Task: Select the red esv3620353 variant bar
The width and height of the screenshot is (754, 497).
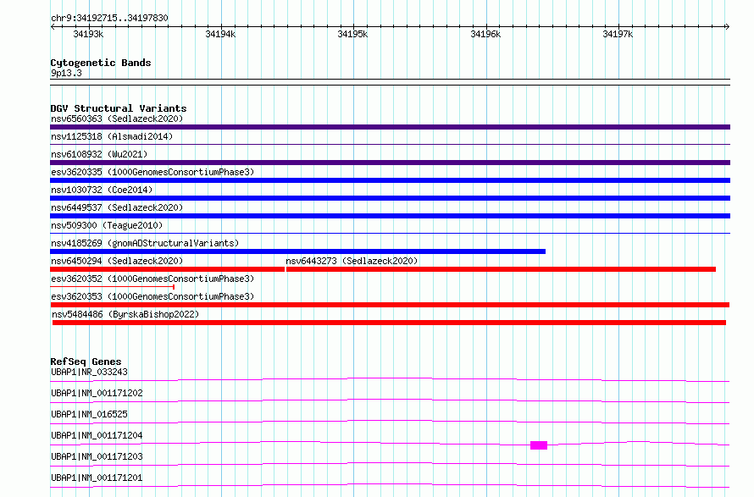Action: tap(390, 305)
